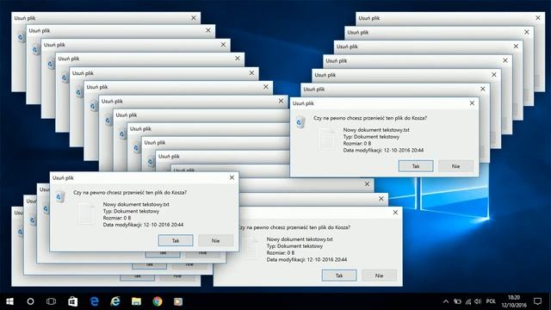Open the network tray icon
551x310 pixels.
click(468, 301)
